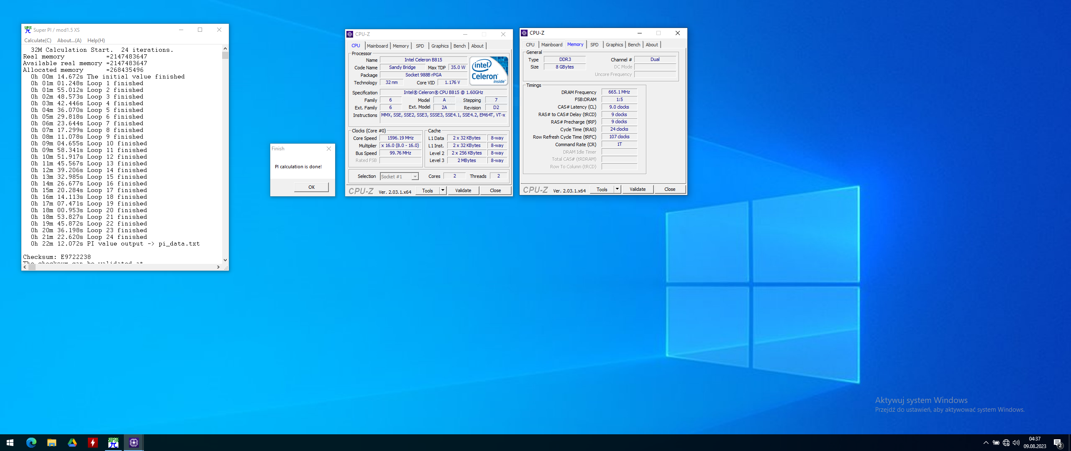
Task: Open the notification center icon
Action: (x=1058, y=443)
